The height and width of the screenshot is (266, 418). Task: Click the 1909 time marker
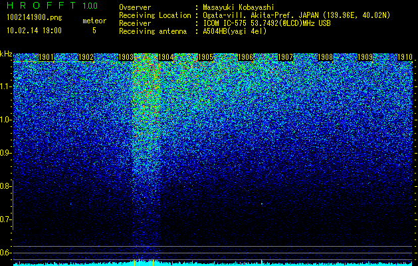click(x=365, y=57)
